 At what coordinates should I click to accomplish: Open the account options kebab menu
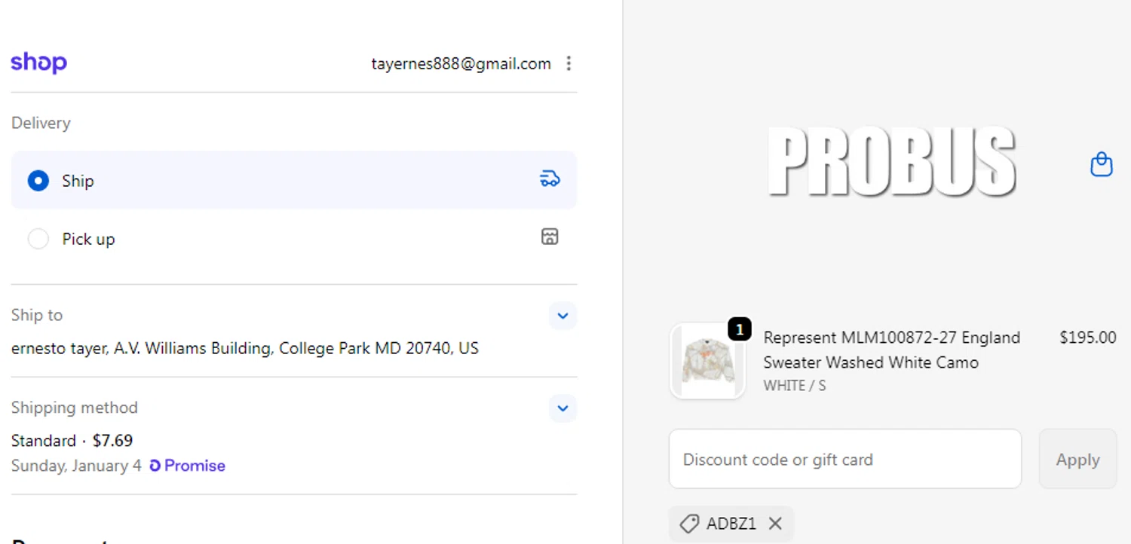(x=569, y=63)
